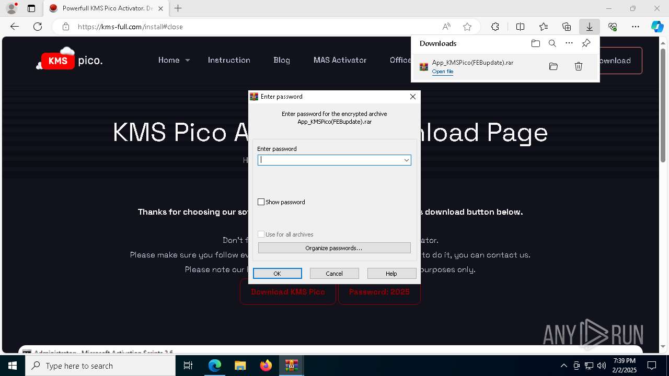Screen dimensions: 669x376
Task: Open the Collections icon
Action: pyautogui.click(x=567, y=27)
